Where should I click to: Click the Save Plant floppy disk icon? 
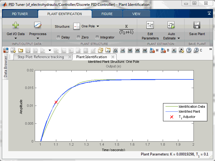197,25
